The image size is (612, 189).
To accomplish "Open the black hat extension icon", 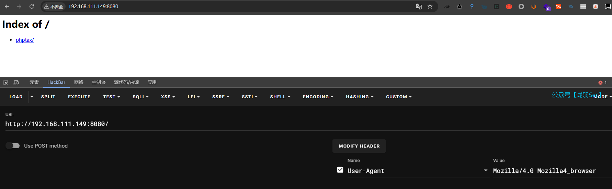I will pos(447,7).
